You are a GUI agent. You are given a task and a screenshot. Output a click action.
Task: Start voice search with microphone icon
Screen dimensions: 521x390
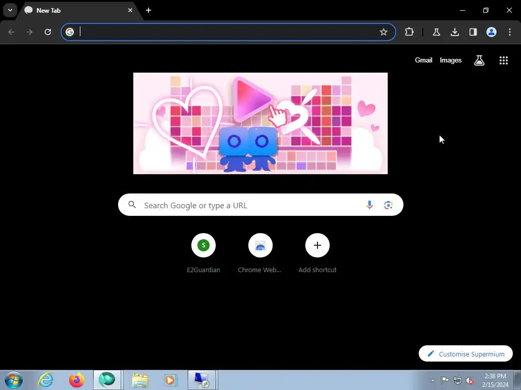pos(369,205)
